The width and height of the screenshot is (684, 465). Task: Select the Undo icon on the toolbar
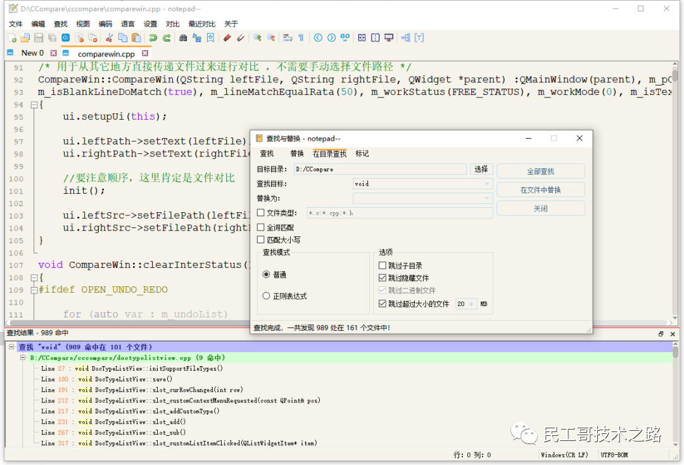(153, 38)
